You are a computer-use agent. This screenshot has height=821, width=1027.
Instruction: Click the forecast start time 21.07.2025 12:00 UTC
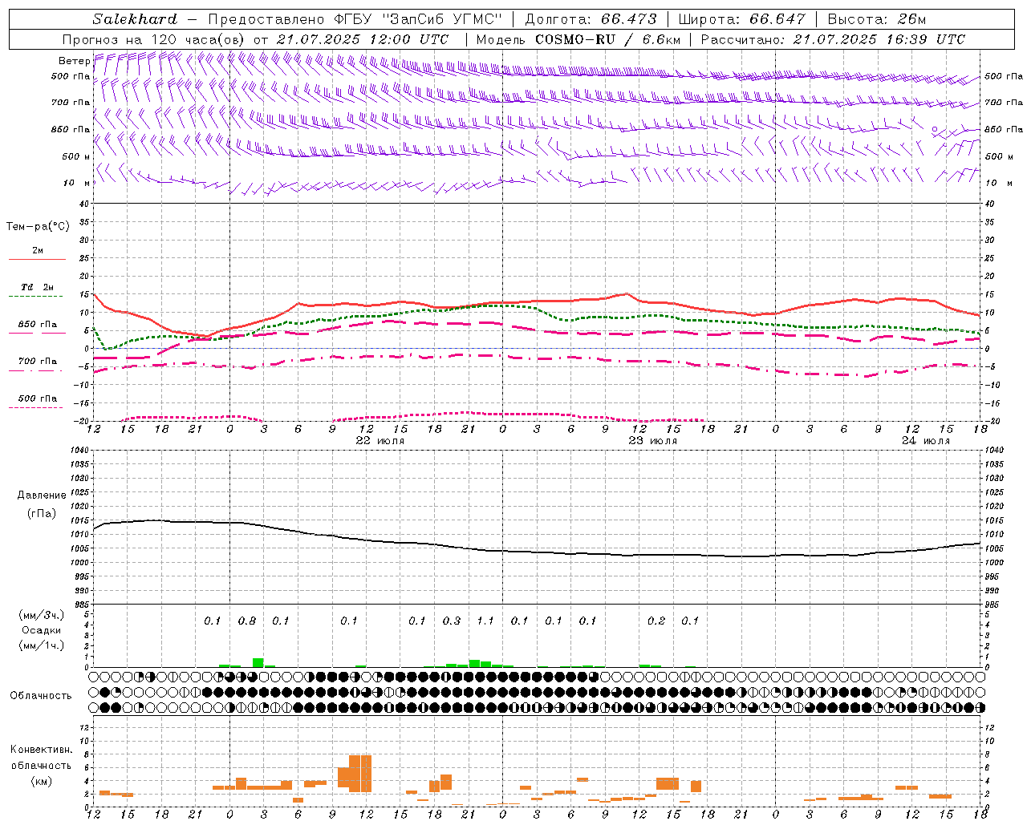(362, 38)
